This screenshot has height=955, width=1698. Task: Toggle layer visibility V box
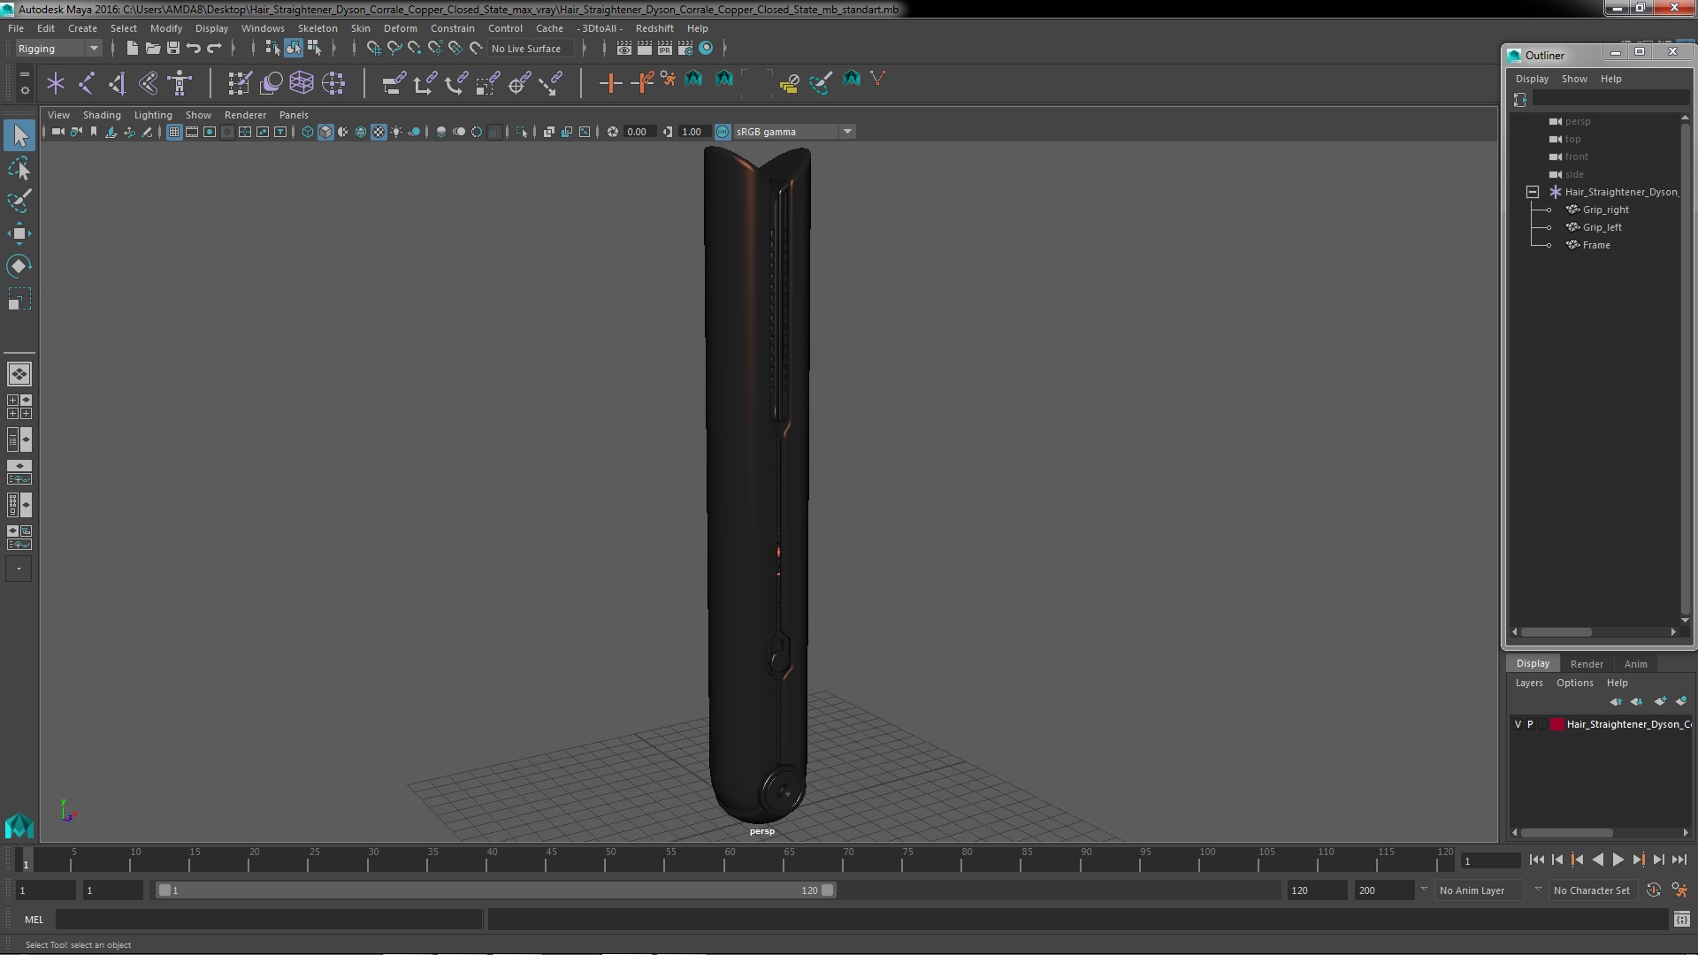[x=1518, y=724]
